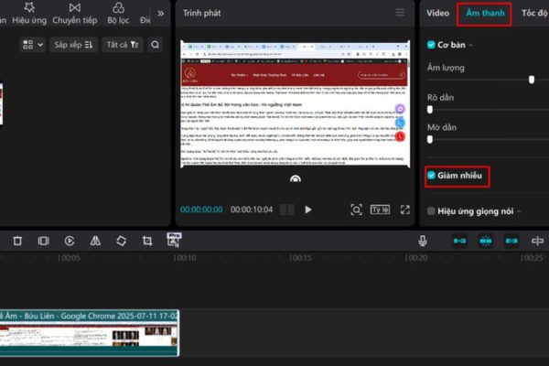Select the crop tool icon
The height and width of the screenshot is (366, 549).
(x=146, y=241)
